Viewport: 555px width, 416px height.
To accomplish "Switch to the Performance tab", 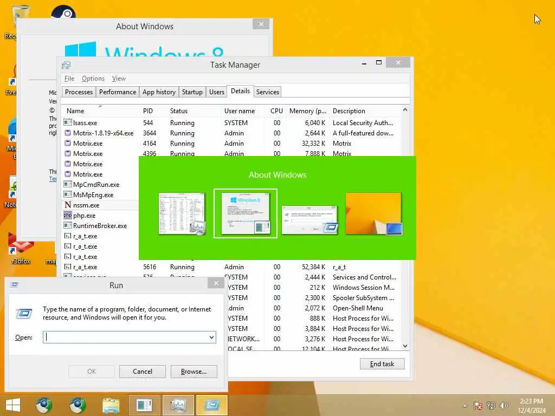I will click(118, 92).
